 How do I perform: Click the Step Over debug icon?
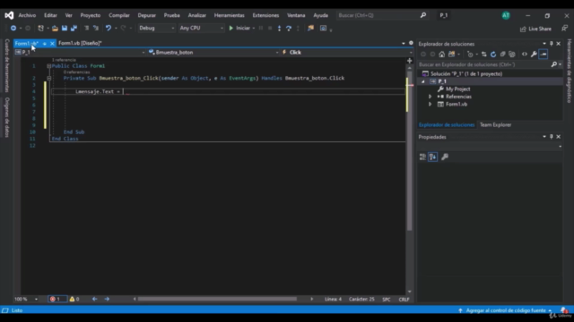pos(289,28)
